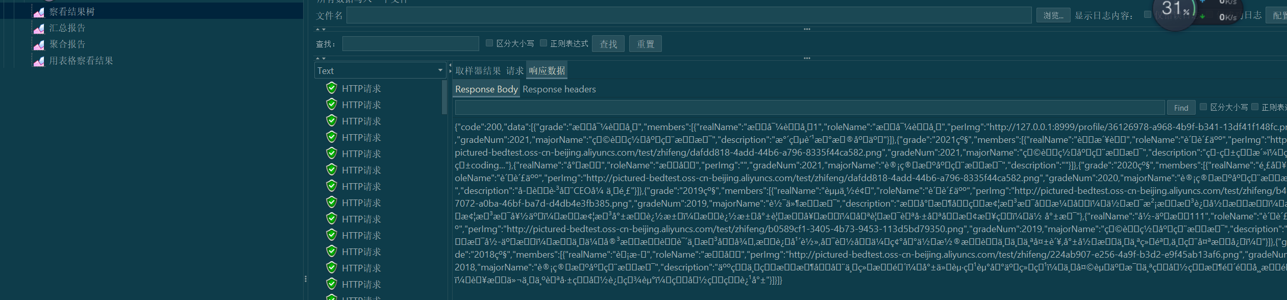Focus the 查找 search text field

[x=411, y=44]
